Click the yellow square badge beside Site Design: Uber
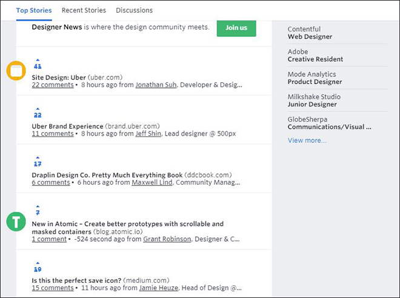Viewport: 400px width, 298px height. click(16, 71)
